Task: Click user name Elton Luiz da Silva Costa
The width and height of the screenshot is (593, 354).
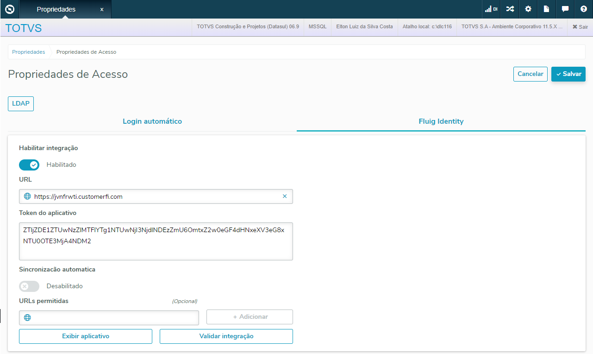Action: 365,27
